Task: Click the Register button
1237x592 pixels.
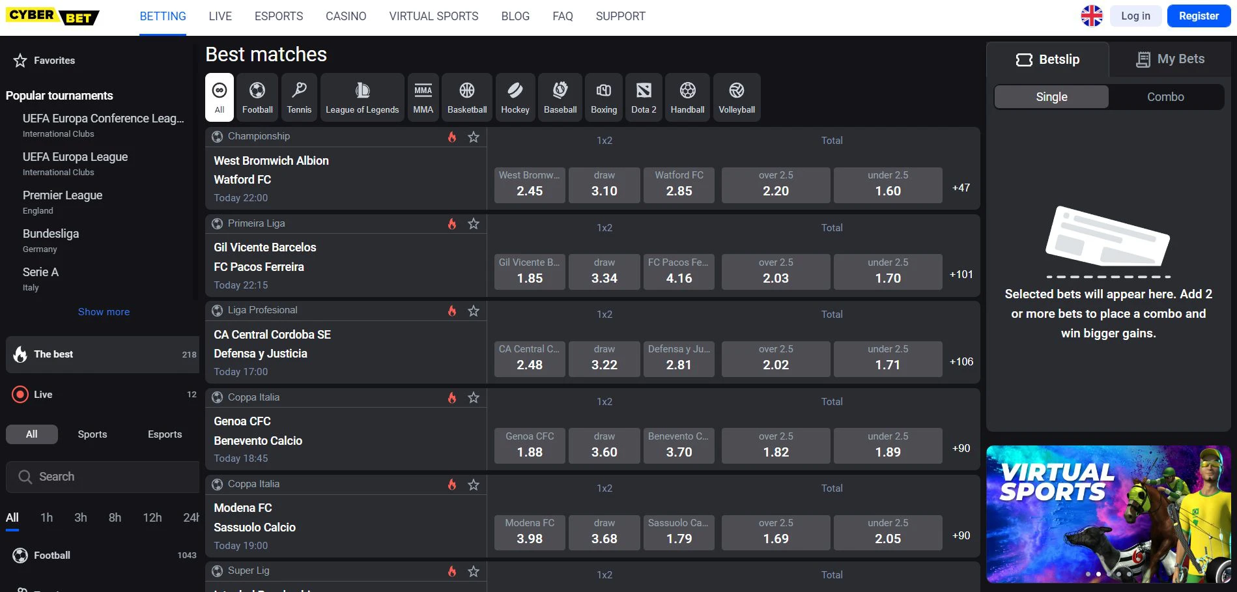Action: 1199,16
